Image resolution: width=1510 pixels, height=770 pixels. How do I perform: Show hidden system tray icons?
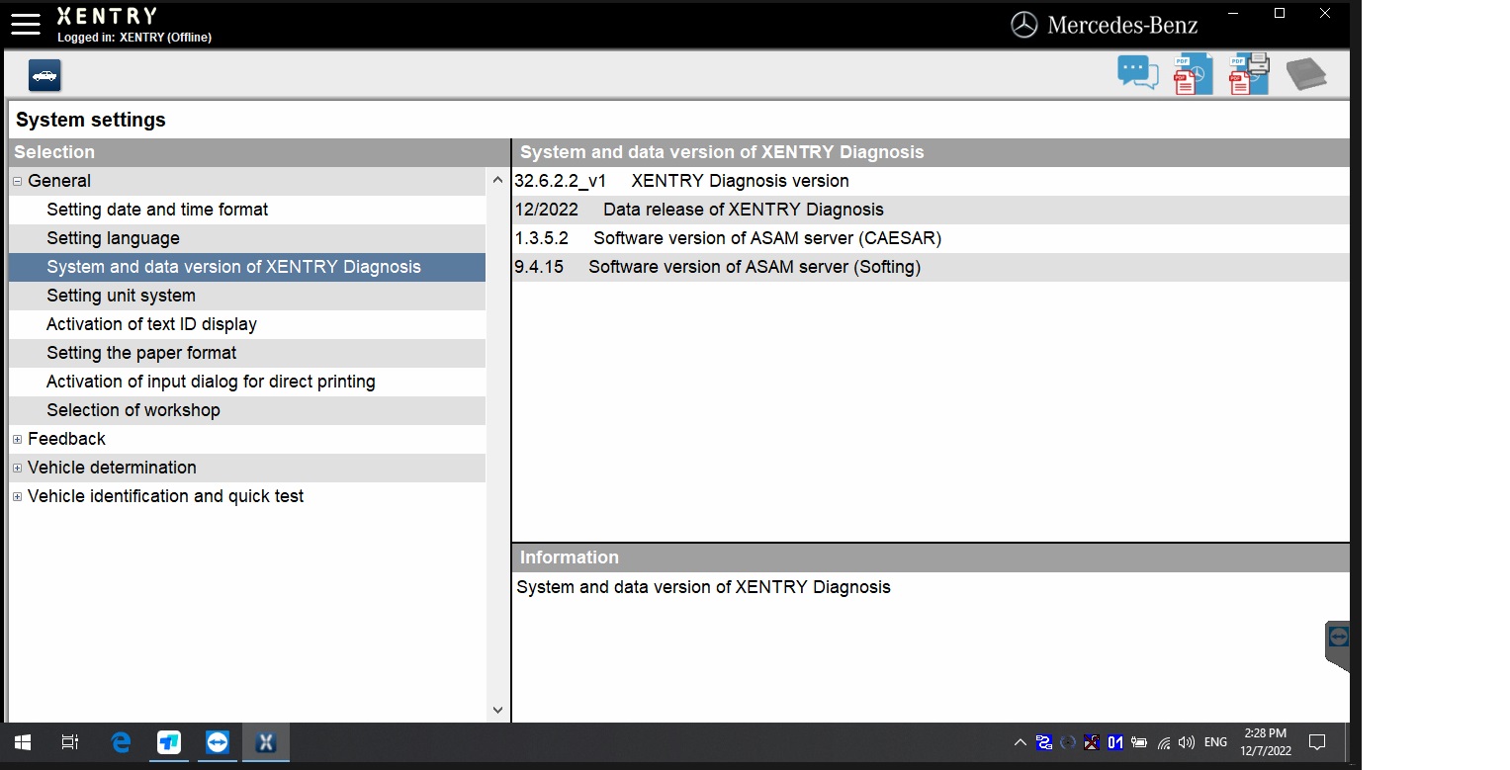[x=1021, y=742]
